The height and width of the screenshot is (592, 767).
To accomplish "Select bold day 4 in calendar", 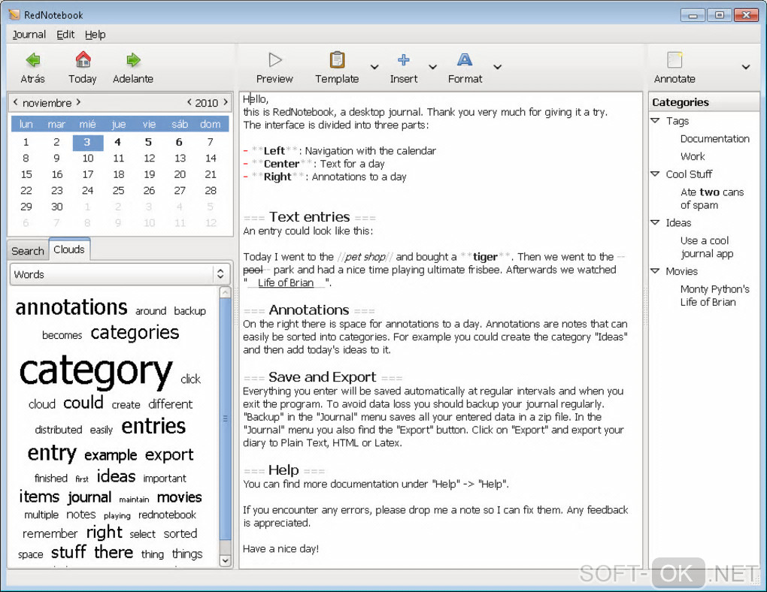I will [x=118, y=142].
